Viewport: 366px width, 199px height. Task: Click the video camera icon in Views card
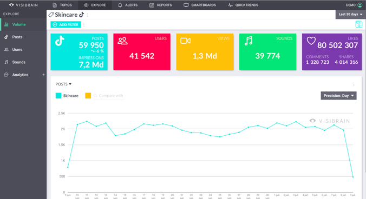click(x=185, y=41)
